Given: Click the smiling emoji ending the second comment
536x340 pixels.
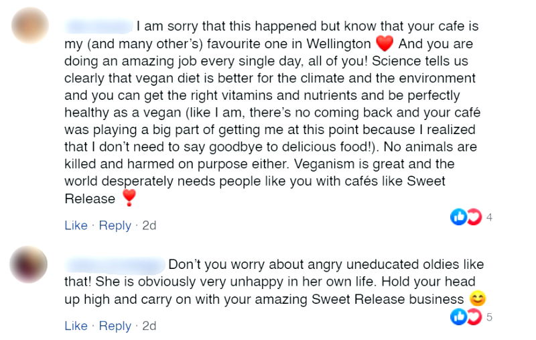Looking at the screenshot, I should (478, 299).
